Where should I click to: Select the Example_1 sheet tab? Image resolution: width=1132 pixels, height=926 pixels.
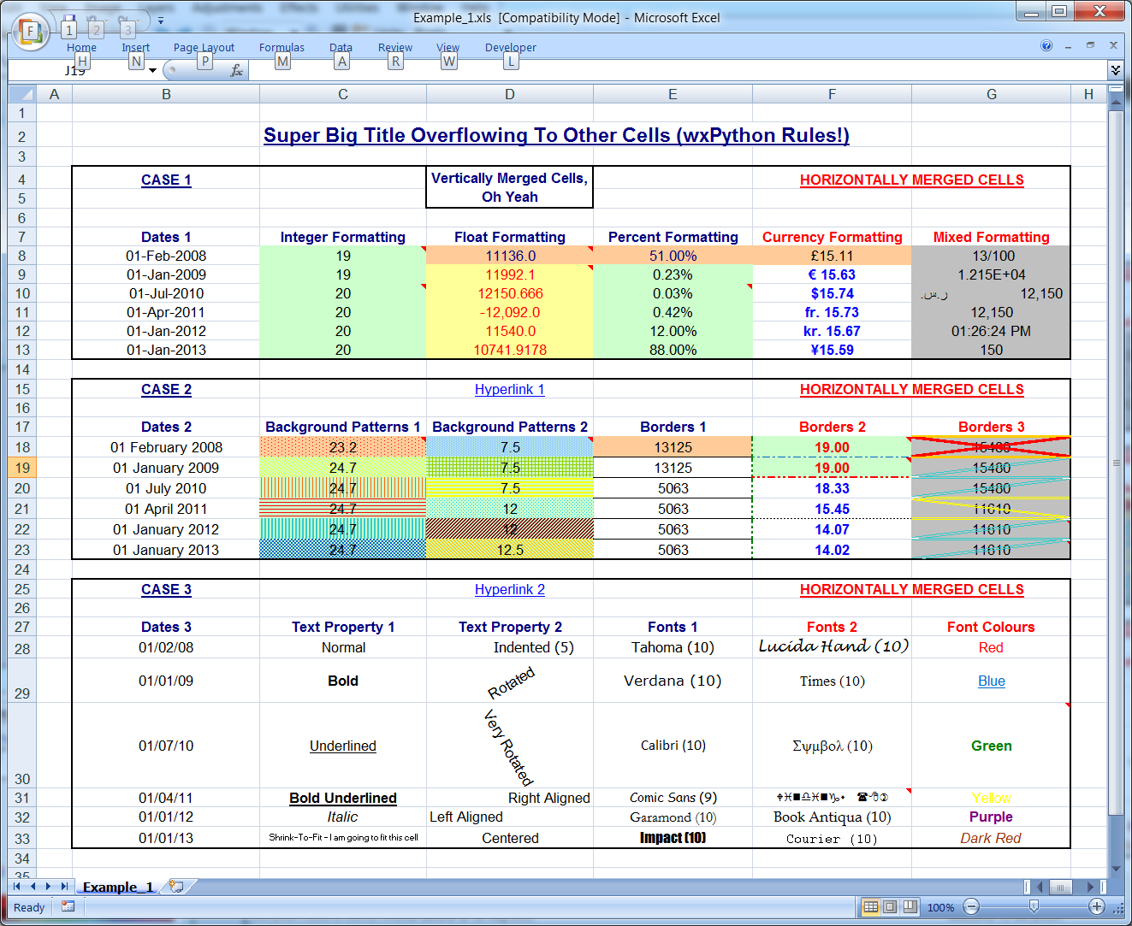[118, 887]
